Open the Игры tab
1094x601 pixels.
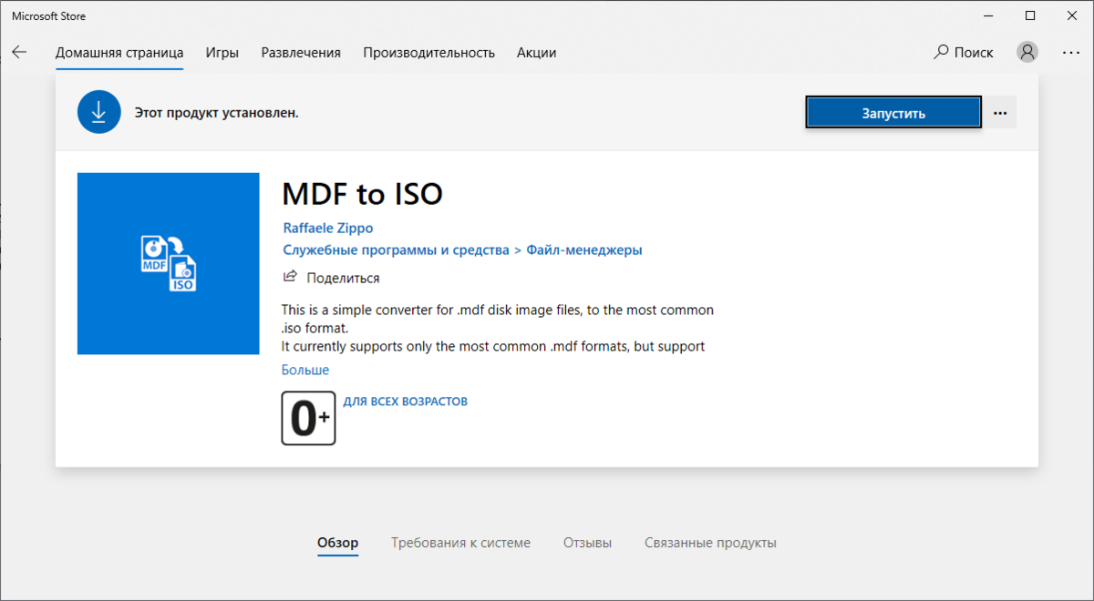click(222, 53)
